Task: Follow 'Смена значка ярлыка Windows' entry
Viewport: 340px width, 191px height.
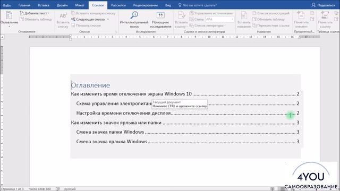Action: coord(188,142)
